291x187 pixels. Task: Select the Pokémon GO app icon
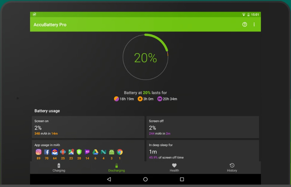pyautogui.click(x=55, y=152)
